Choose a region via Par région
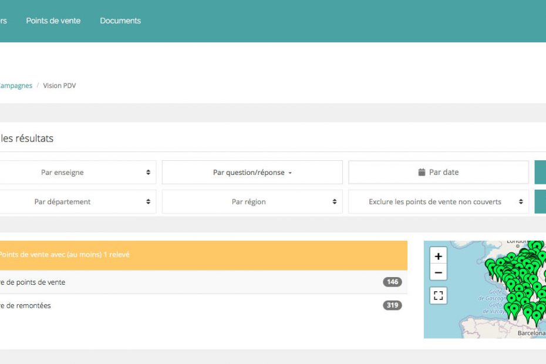The height and width of the screenshot is (364, 546). tap(252, 202)
